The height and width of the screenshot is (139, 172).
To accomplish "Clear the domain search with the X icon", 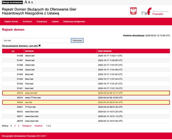I will [x=39, y=45].
